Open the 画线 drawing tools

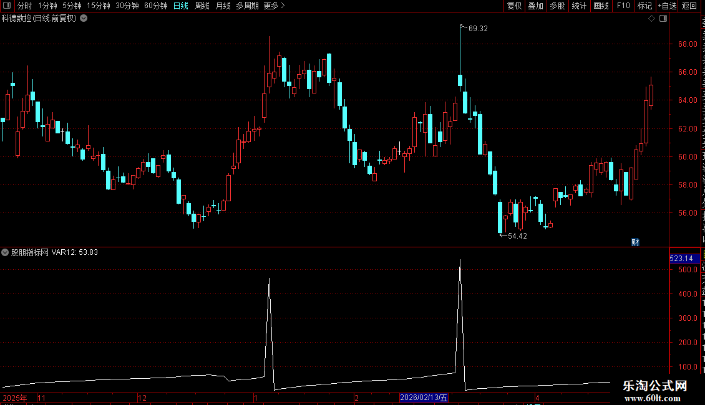(601, 6)
